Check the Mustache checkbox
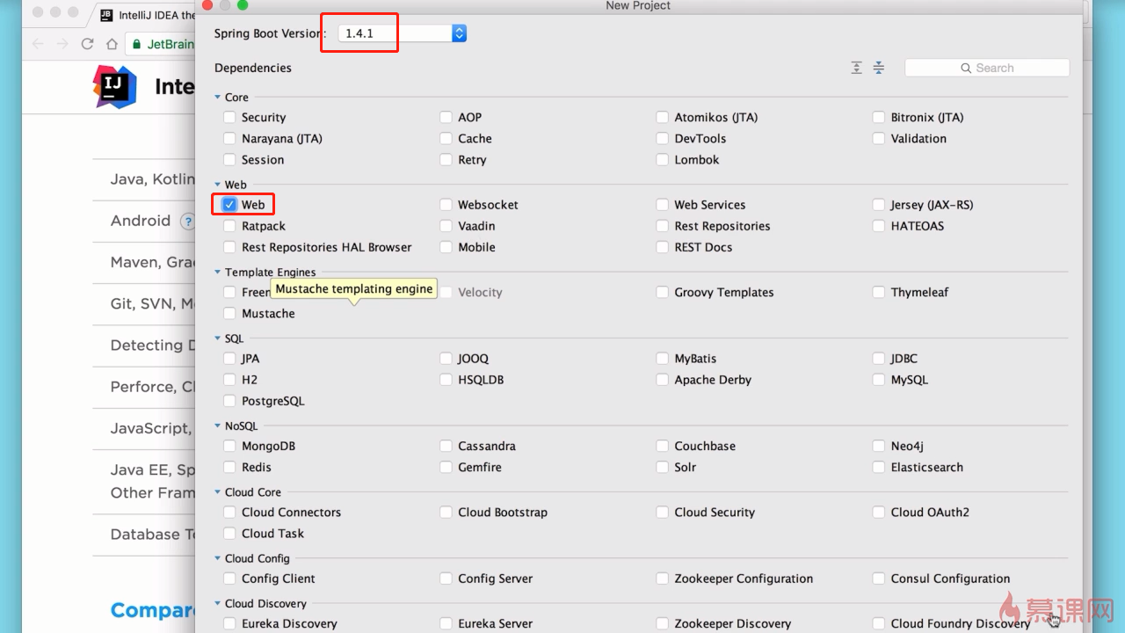Image resolution: width=1125 pixels, height=633 pixels. point(229,314)
